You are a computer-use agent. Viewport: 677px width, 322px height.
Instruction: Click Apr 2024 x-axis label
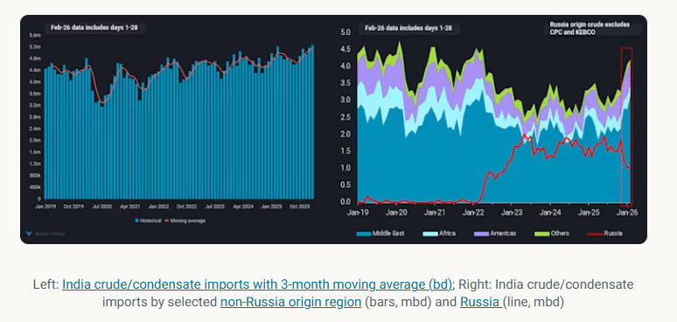(244, 206)
